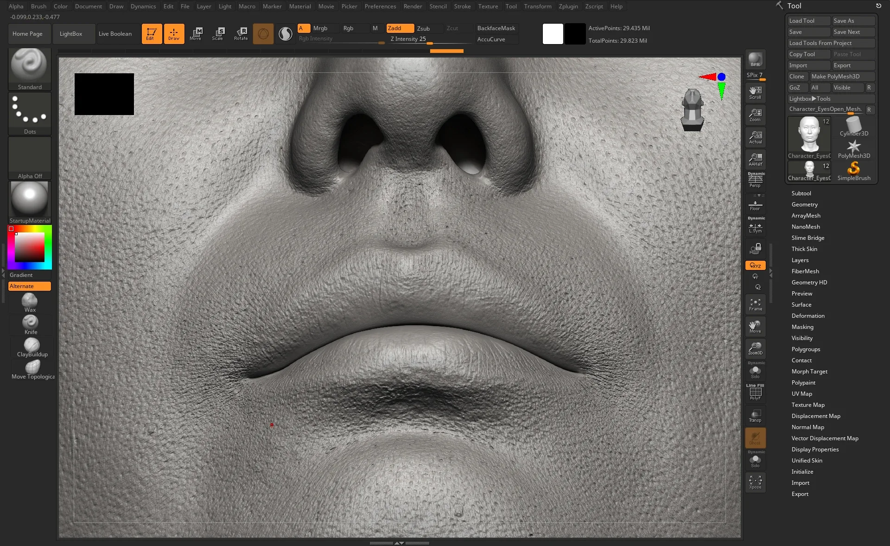Select the Character_EyesOpen tool thumbnail
This screenshot has width=890, height=546.
tap(808, 136)
